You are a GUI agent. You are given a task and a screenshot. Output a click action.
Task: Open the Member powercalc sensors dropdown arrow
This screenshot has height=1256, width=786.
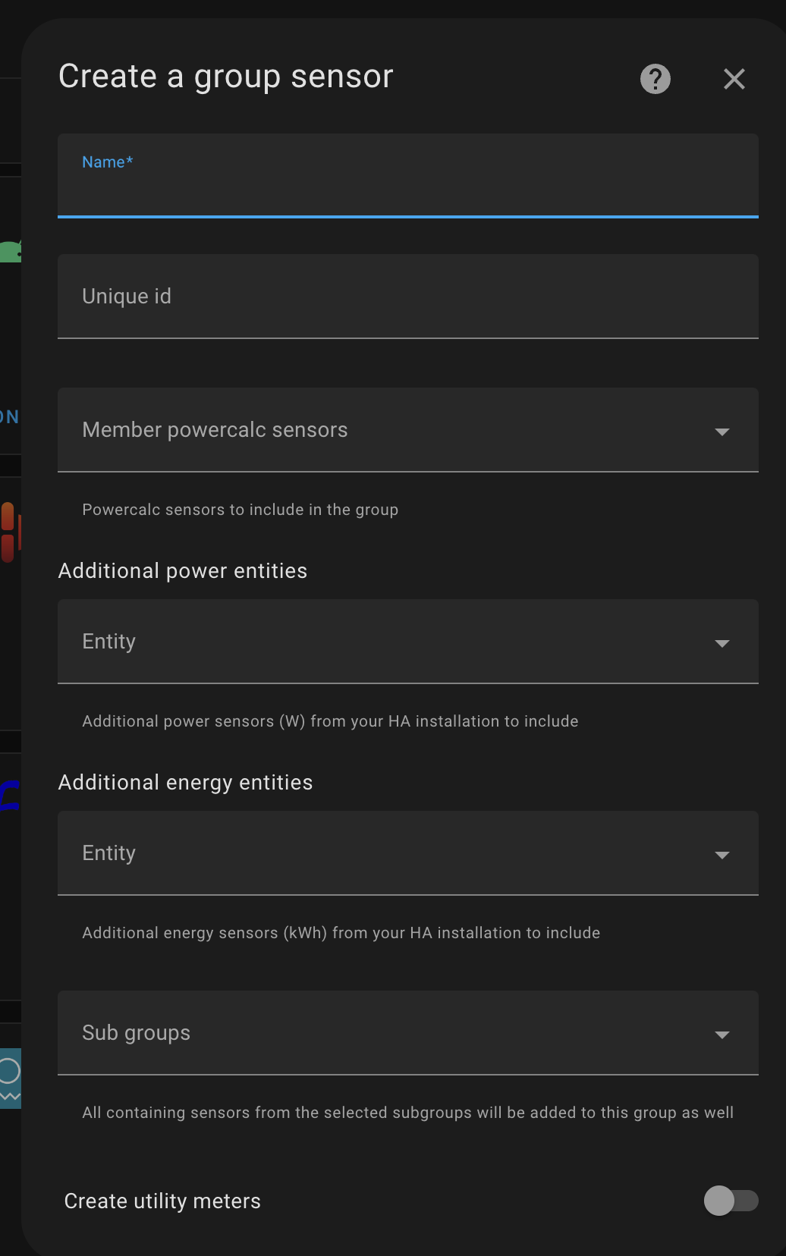[722, 431]
